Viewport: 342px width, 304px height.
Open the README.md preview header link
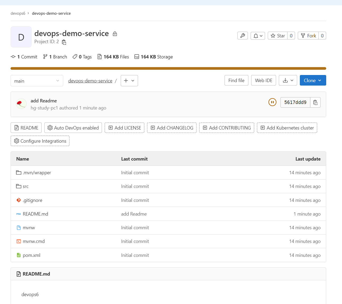pyautogui.click(x=36, y=274)
